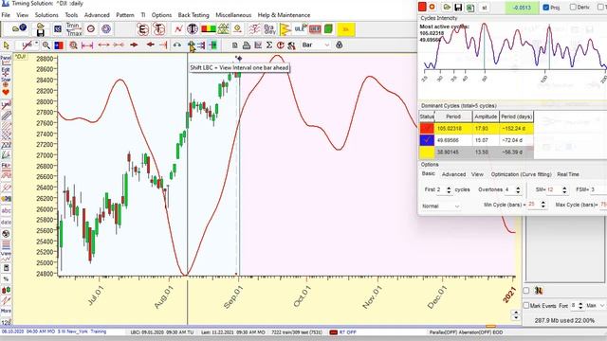Click the More button in left sidebar

click(x=6, y=311)
